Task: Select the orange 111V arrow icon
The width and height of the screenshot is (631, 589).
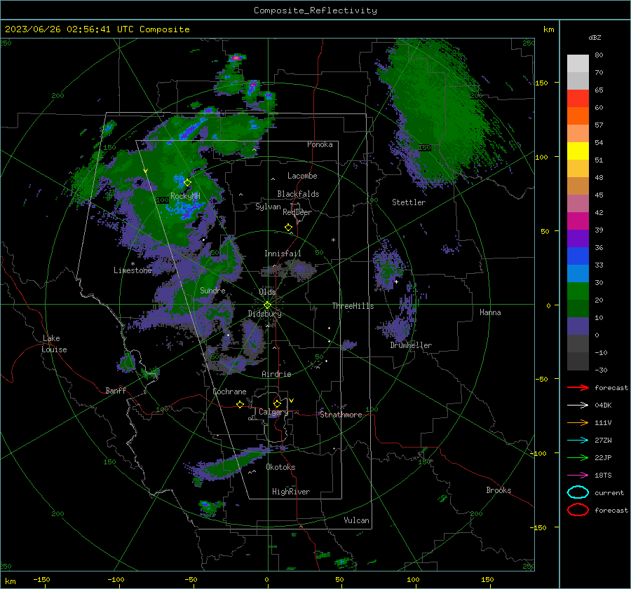Action: (578, 422)
